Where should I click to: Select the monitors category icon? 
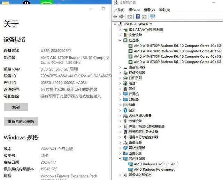click(125, 100)
